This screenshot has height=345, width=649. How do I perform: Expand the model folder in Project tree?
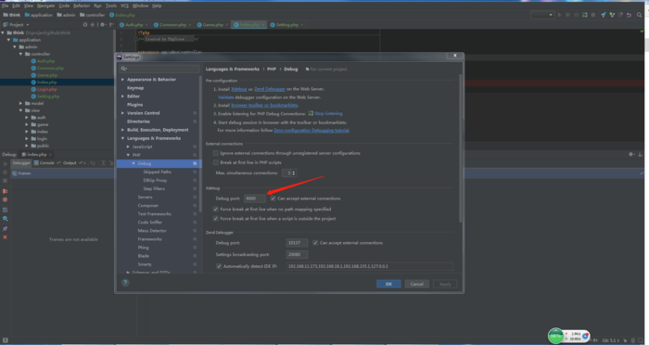(20, 103)
